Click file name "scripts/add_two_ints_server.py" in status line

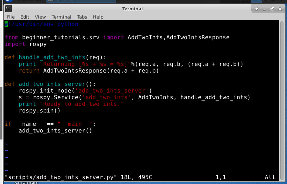point(61,177)
